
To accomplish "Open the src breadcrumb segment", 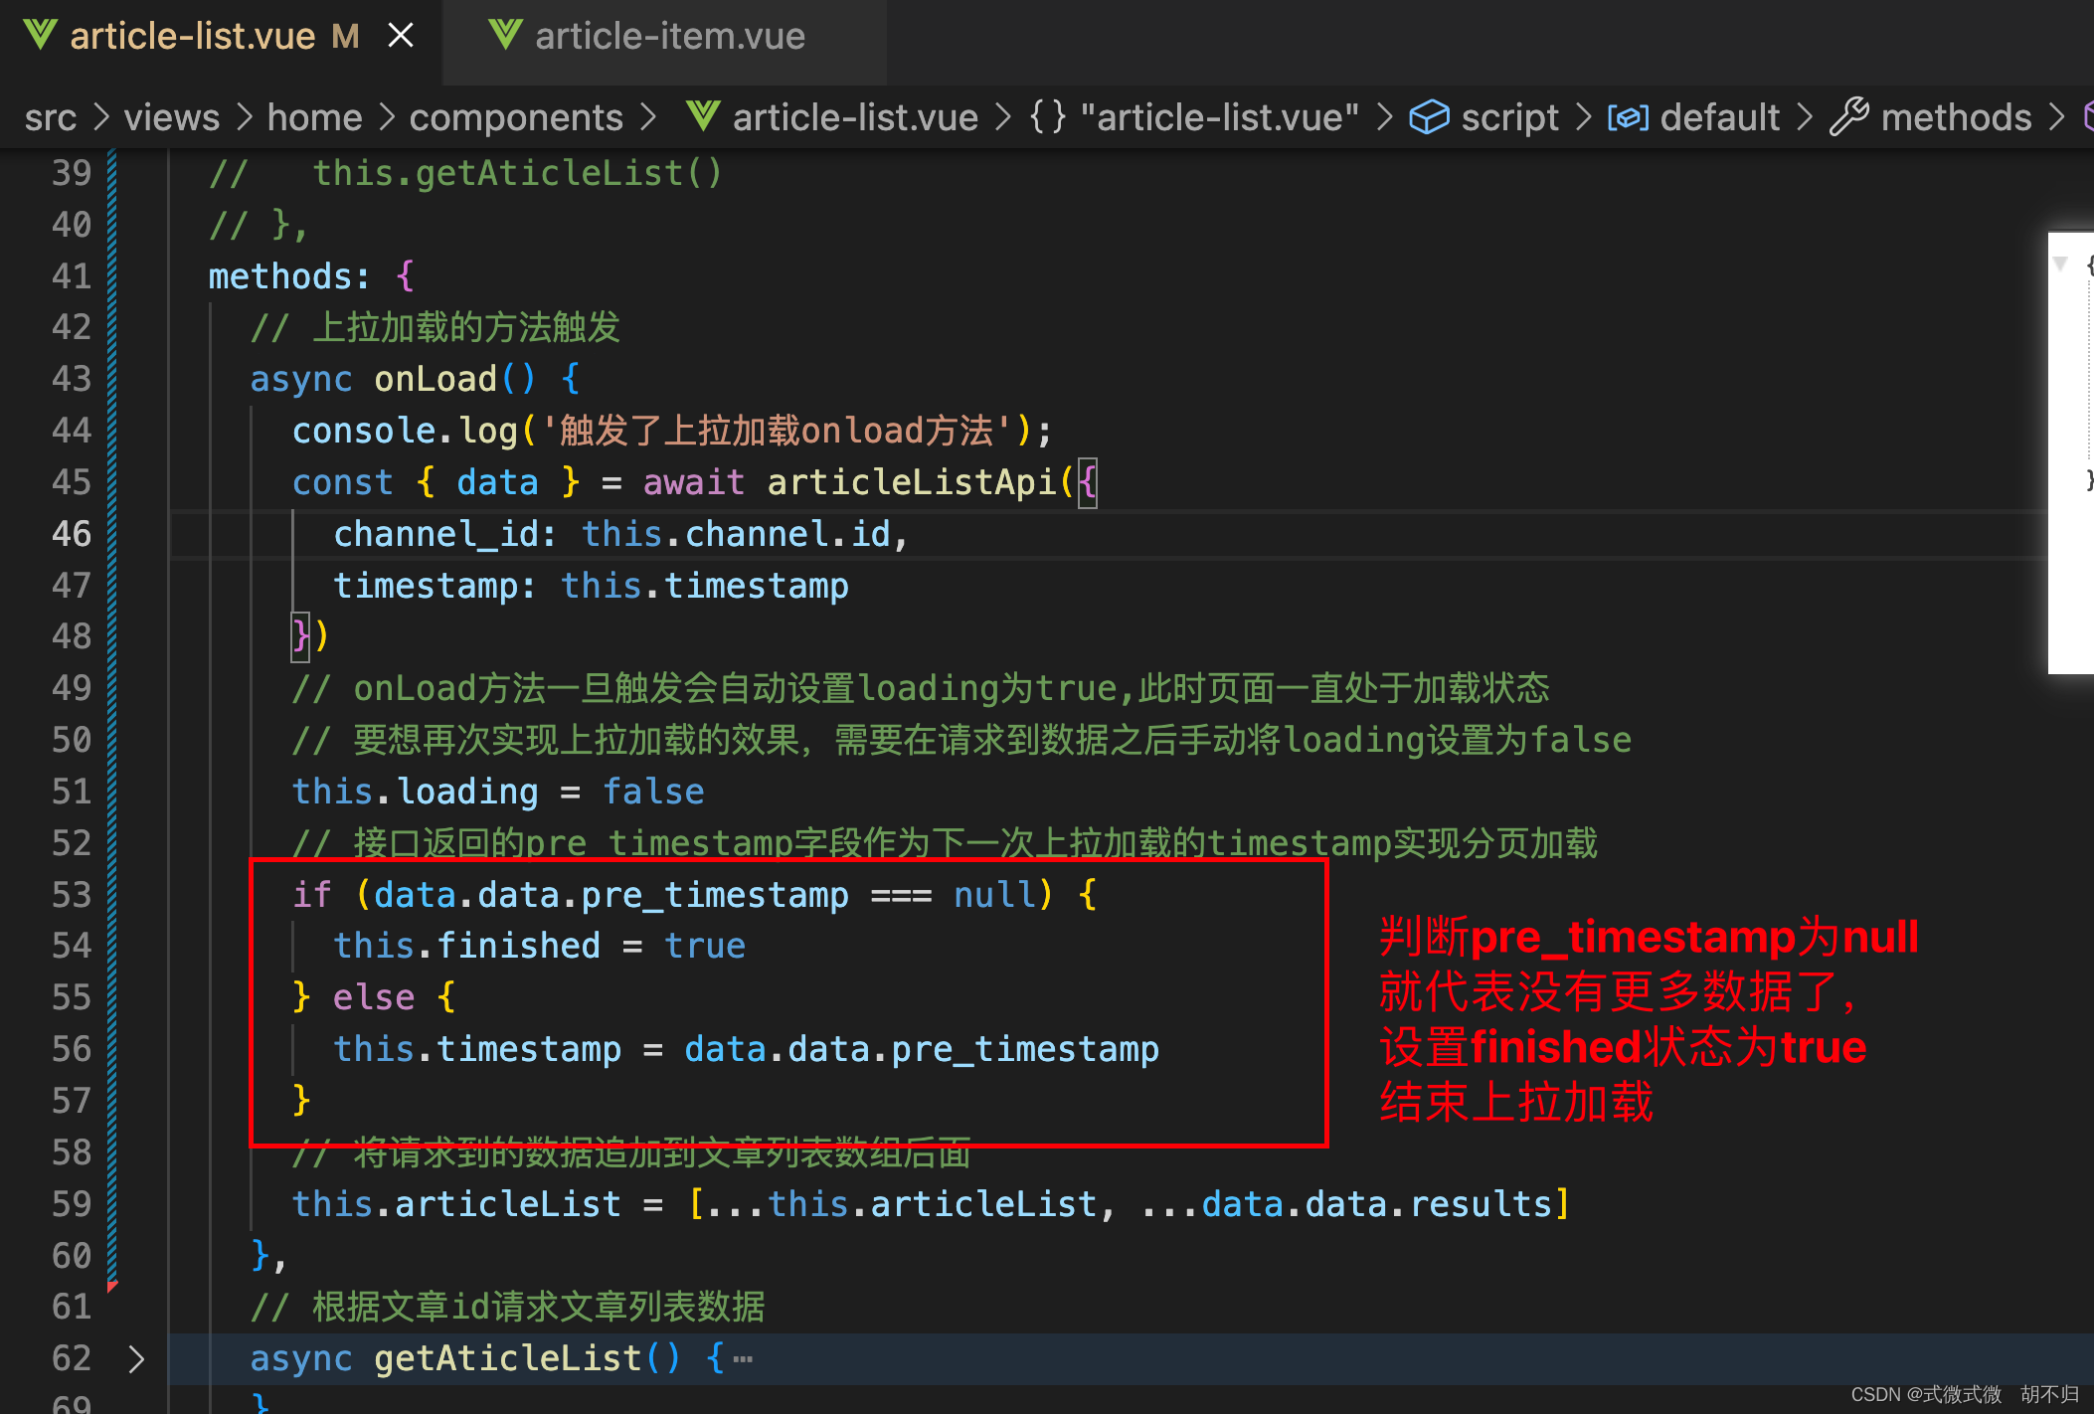I will click(x=50, y=117).
